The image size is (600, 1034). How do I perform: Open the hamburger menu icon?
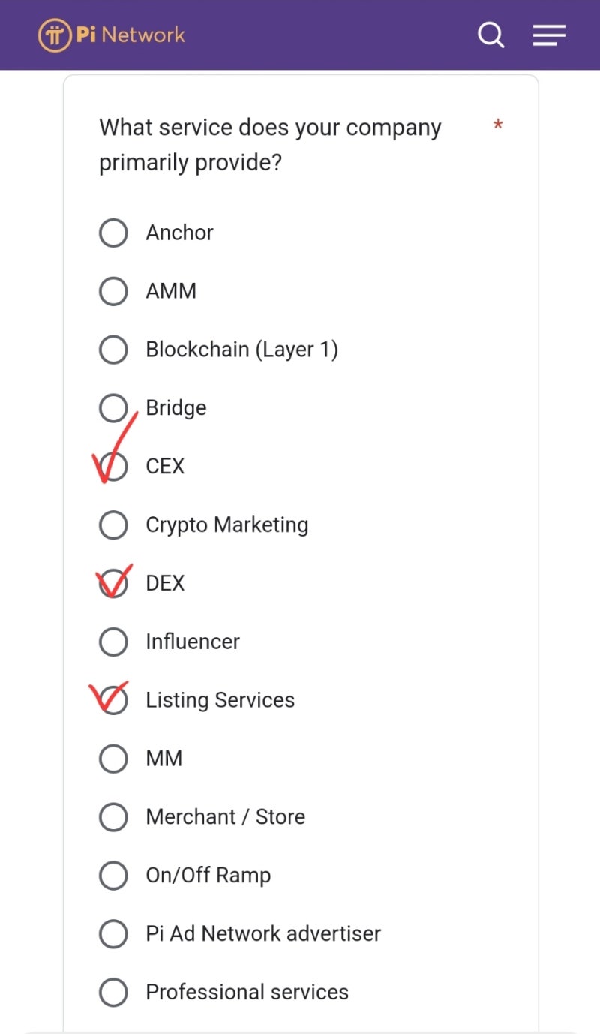pyautogui.click(x=549, y=35)
